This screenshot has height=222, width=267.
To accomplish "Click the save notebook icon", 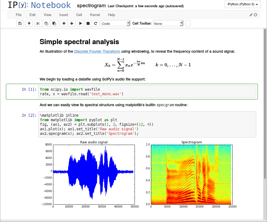I will (20, 24).
